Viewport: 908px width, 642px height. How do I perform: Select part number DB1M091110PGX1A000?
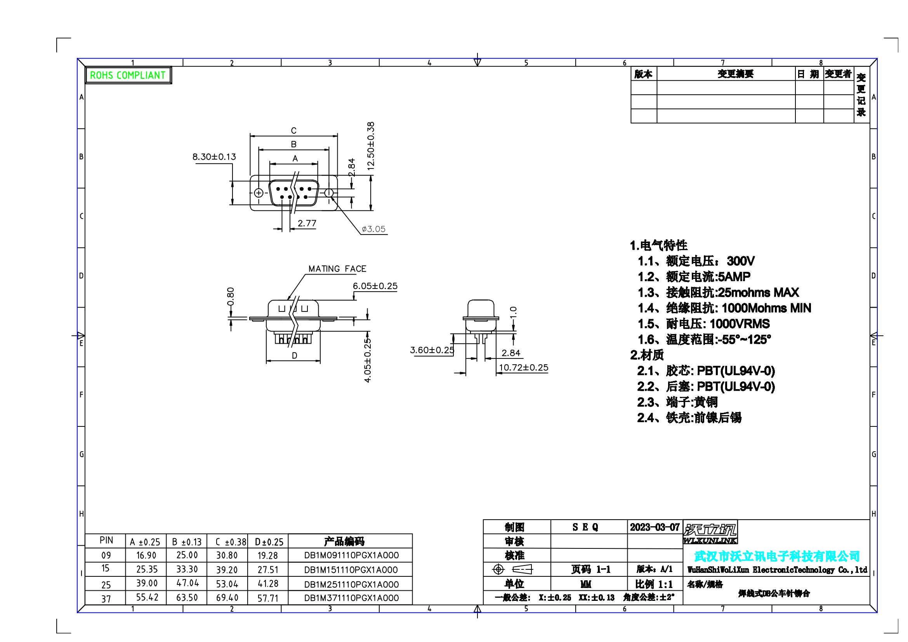coord(351,555)
